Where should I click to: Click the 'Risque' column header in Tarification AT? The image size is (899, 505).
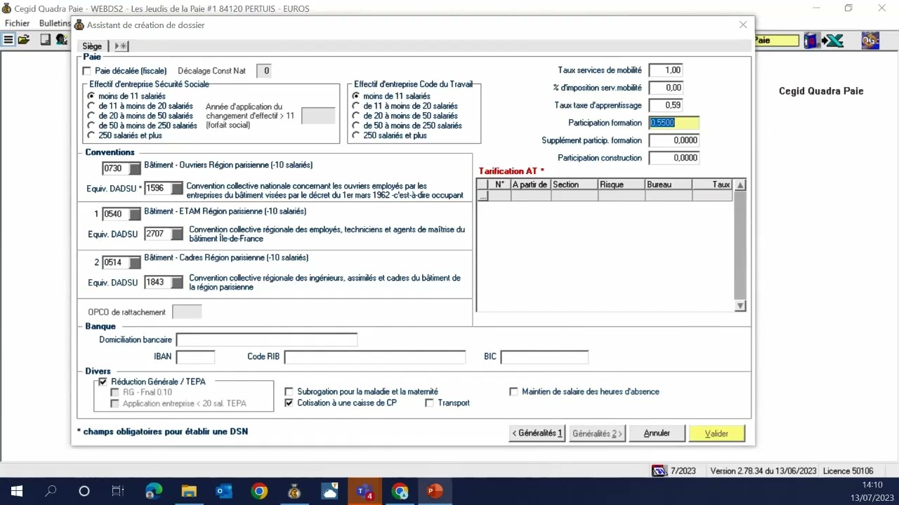(x=621, y=184)
